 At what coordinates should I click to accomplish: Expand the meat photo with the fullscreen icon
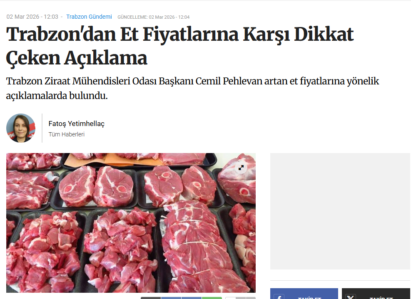tap(241, 168)
